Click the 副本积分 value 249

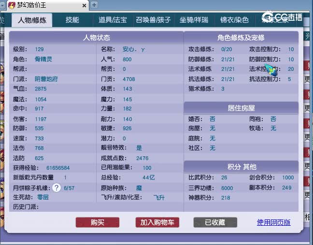tap(286, 188)
